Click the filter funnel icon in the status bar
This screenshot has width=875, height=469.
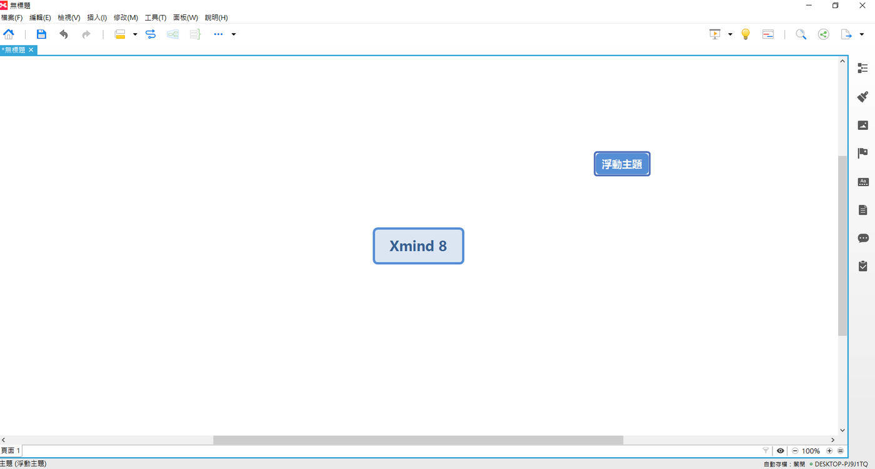pyautogui.click(x=766, y=451)
